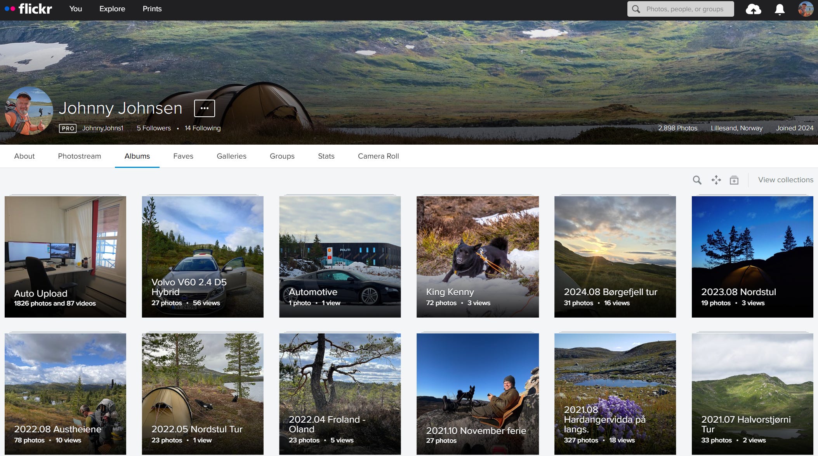Screen dimensions: 818x456
Task: Click the create new album icon
Action: pos(734,180)
